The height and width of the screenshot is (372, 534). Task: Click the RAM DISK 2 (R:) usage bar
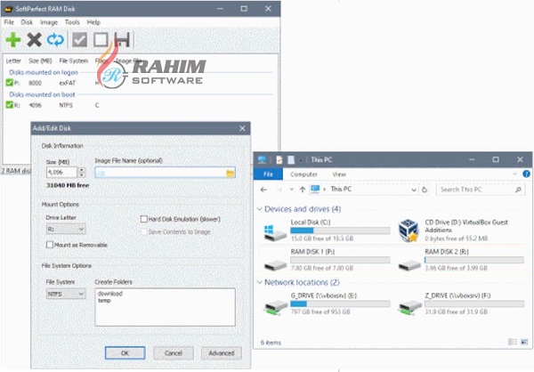point(474,260)
